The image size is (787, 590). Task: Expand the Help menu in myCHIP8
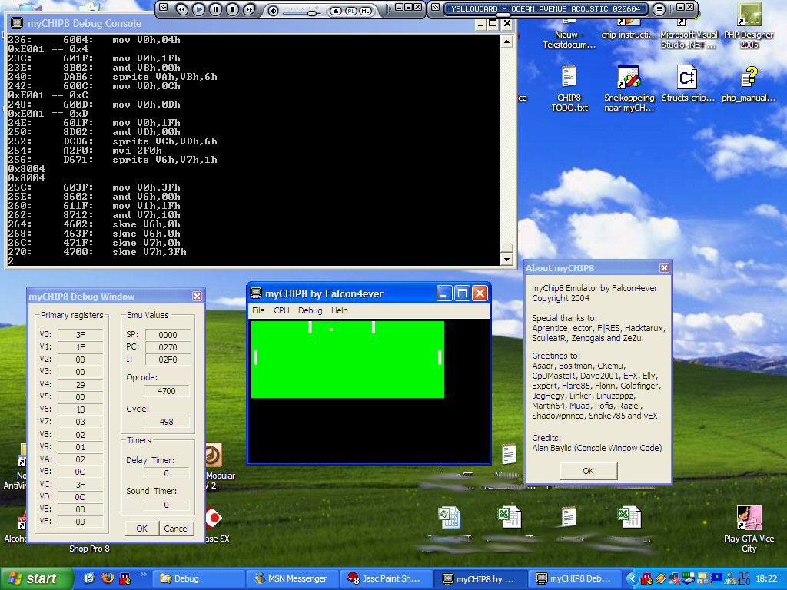[x=339, y=310]
